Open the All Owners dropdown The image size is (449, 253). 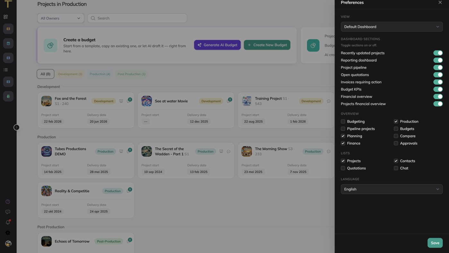(61, 18)
